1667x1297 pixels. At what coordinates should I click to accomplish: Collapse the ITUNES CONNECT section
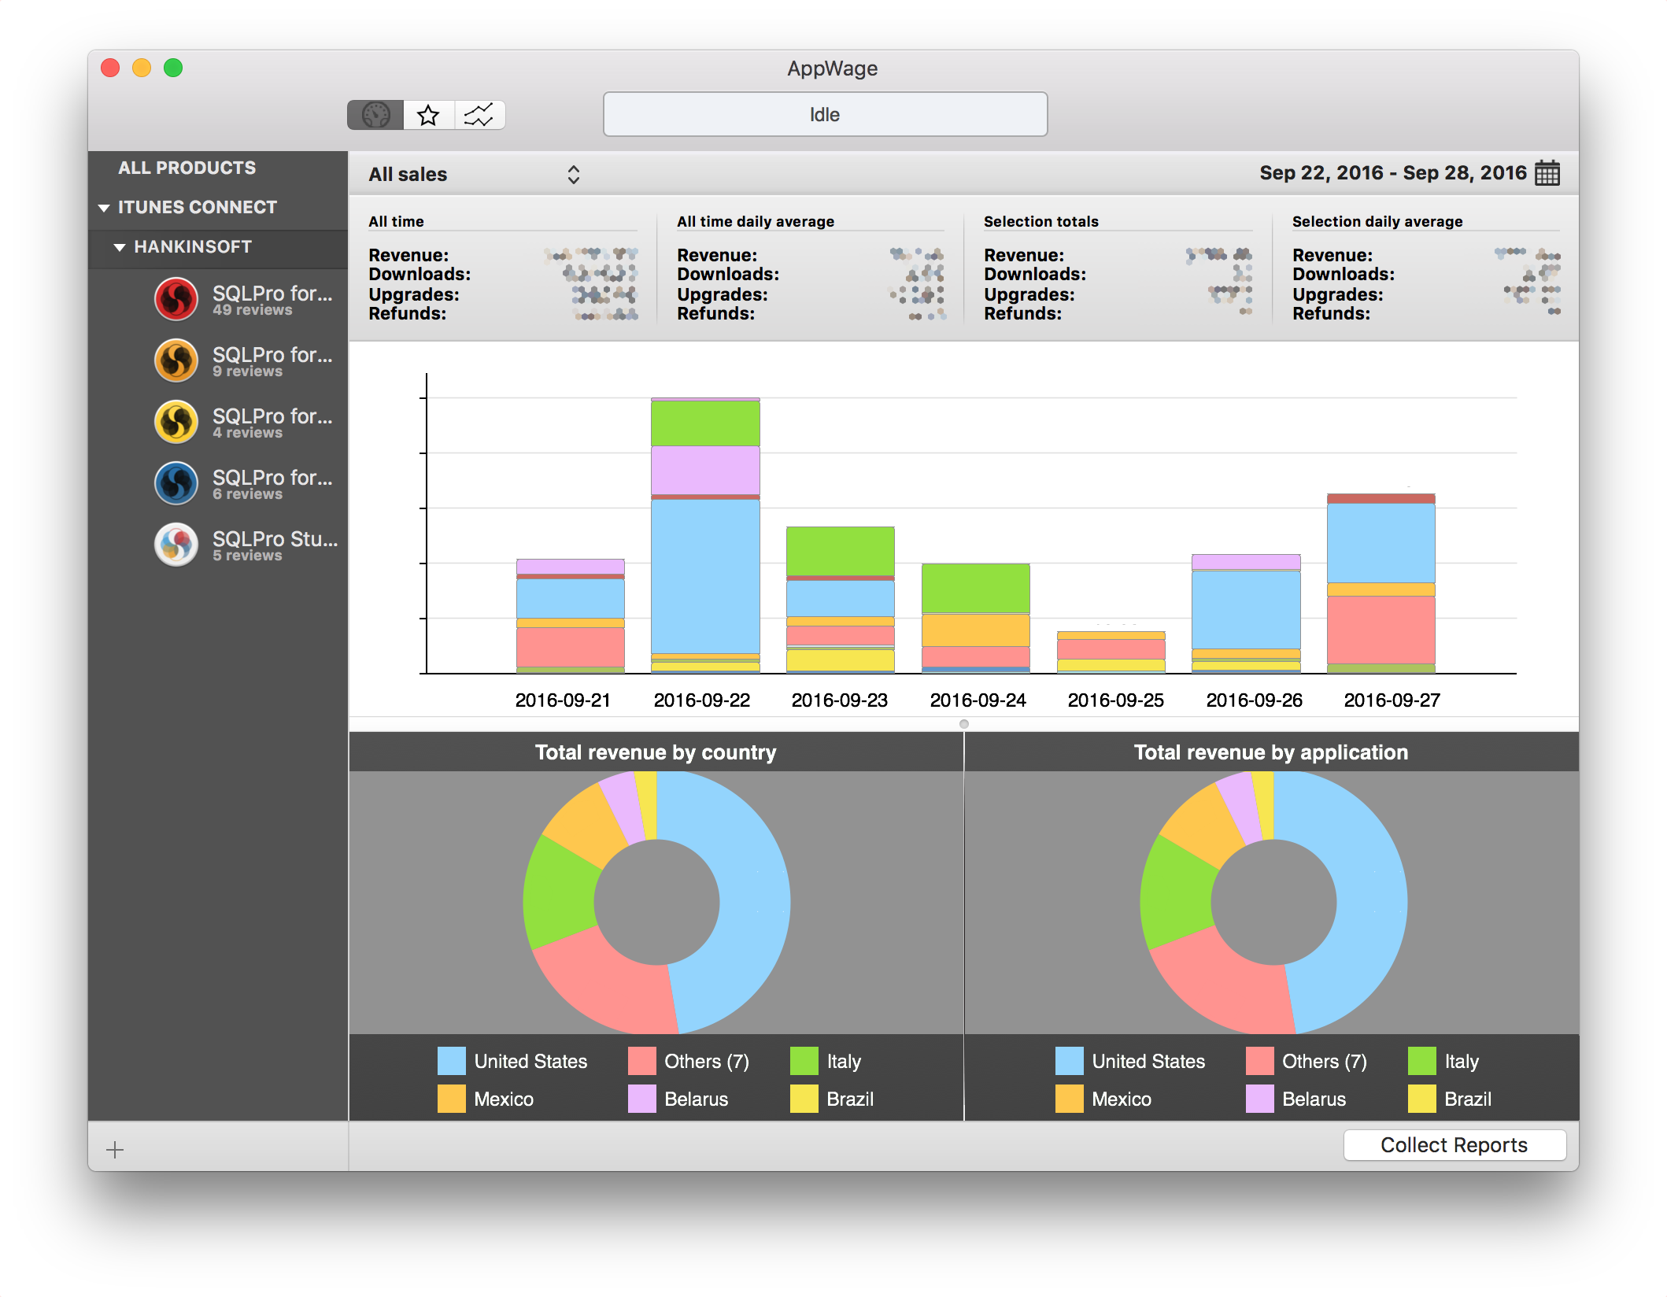[x=104, y=208]
